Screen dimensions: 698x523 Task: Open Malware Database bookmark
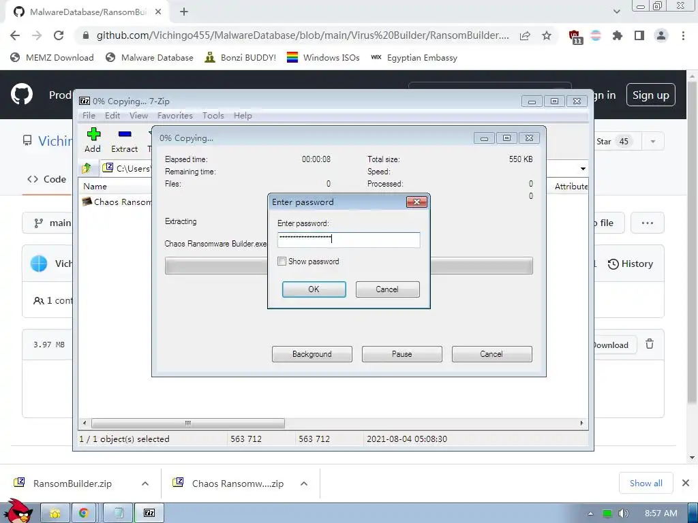pyautogui.click(x=149, y=58)
